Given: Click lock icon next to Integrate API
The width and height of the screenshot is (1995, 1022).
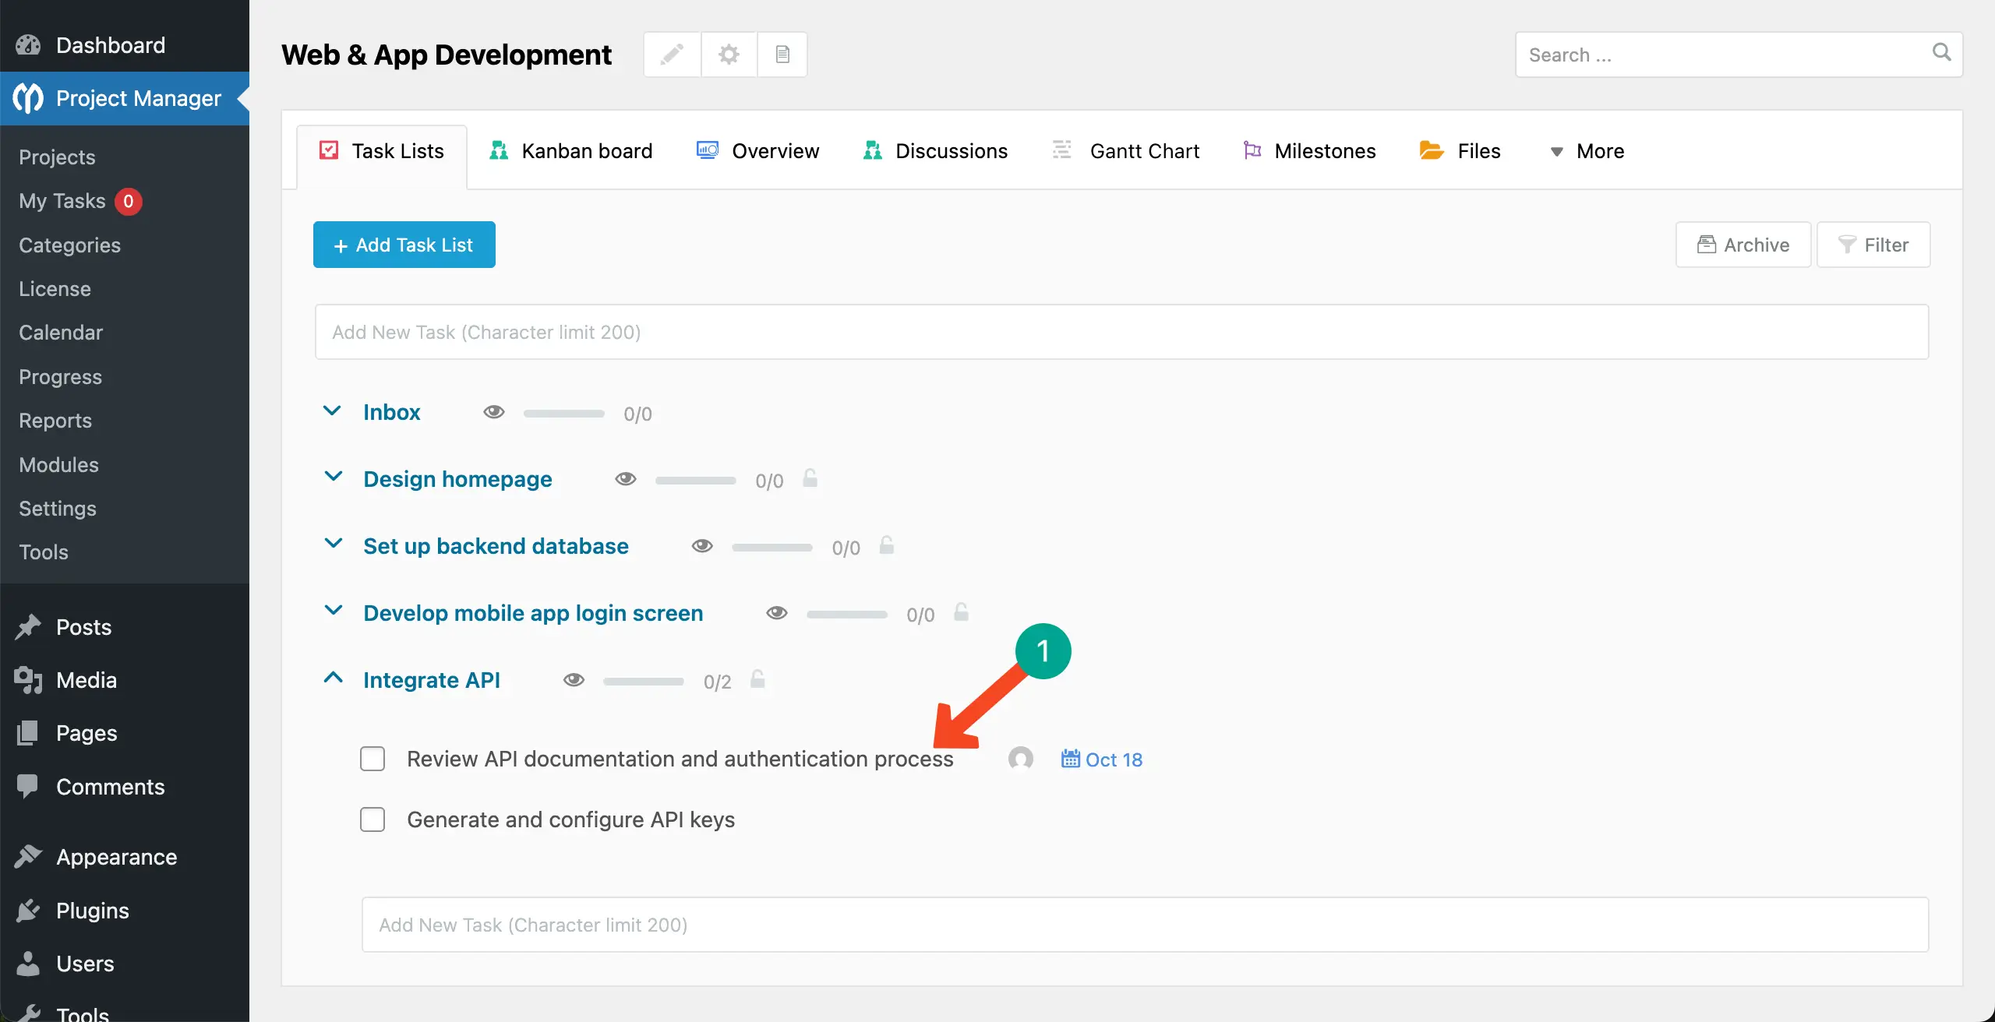Looking at the screenshot, I should pyautogui.click(x=757, y=679).
